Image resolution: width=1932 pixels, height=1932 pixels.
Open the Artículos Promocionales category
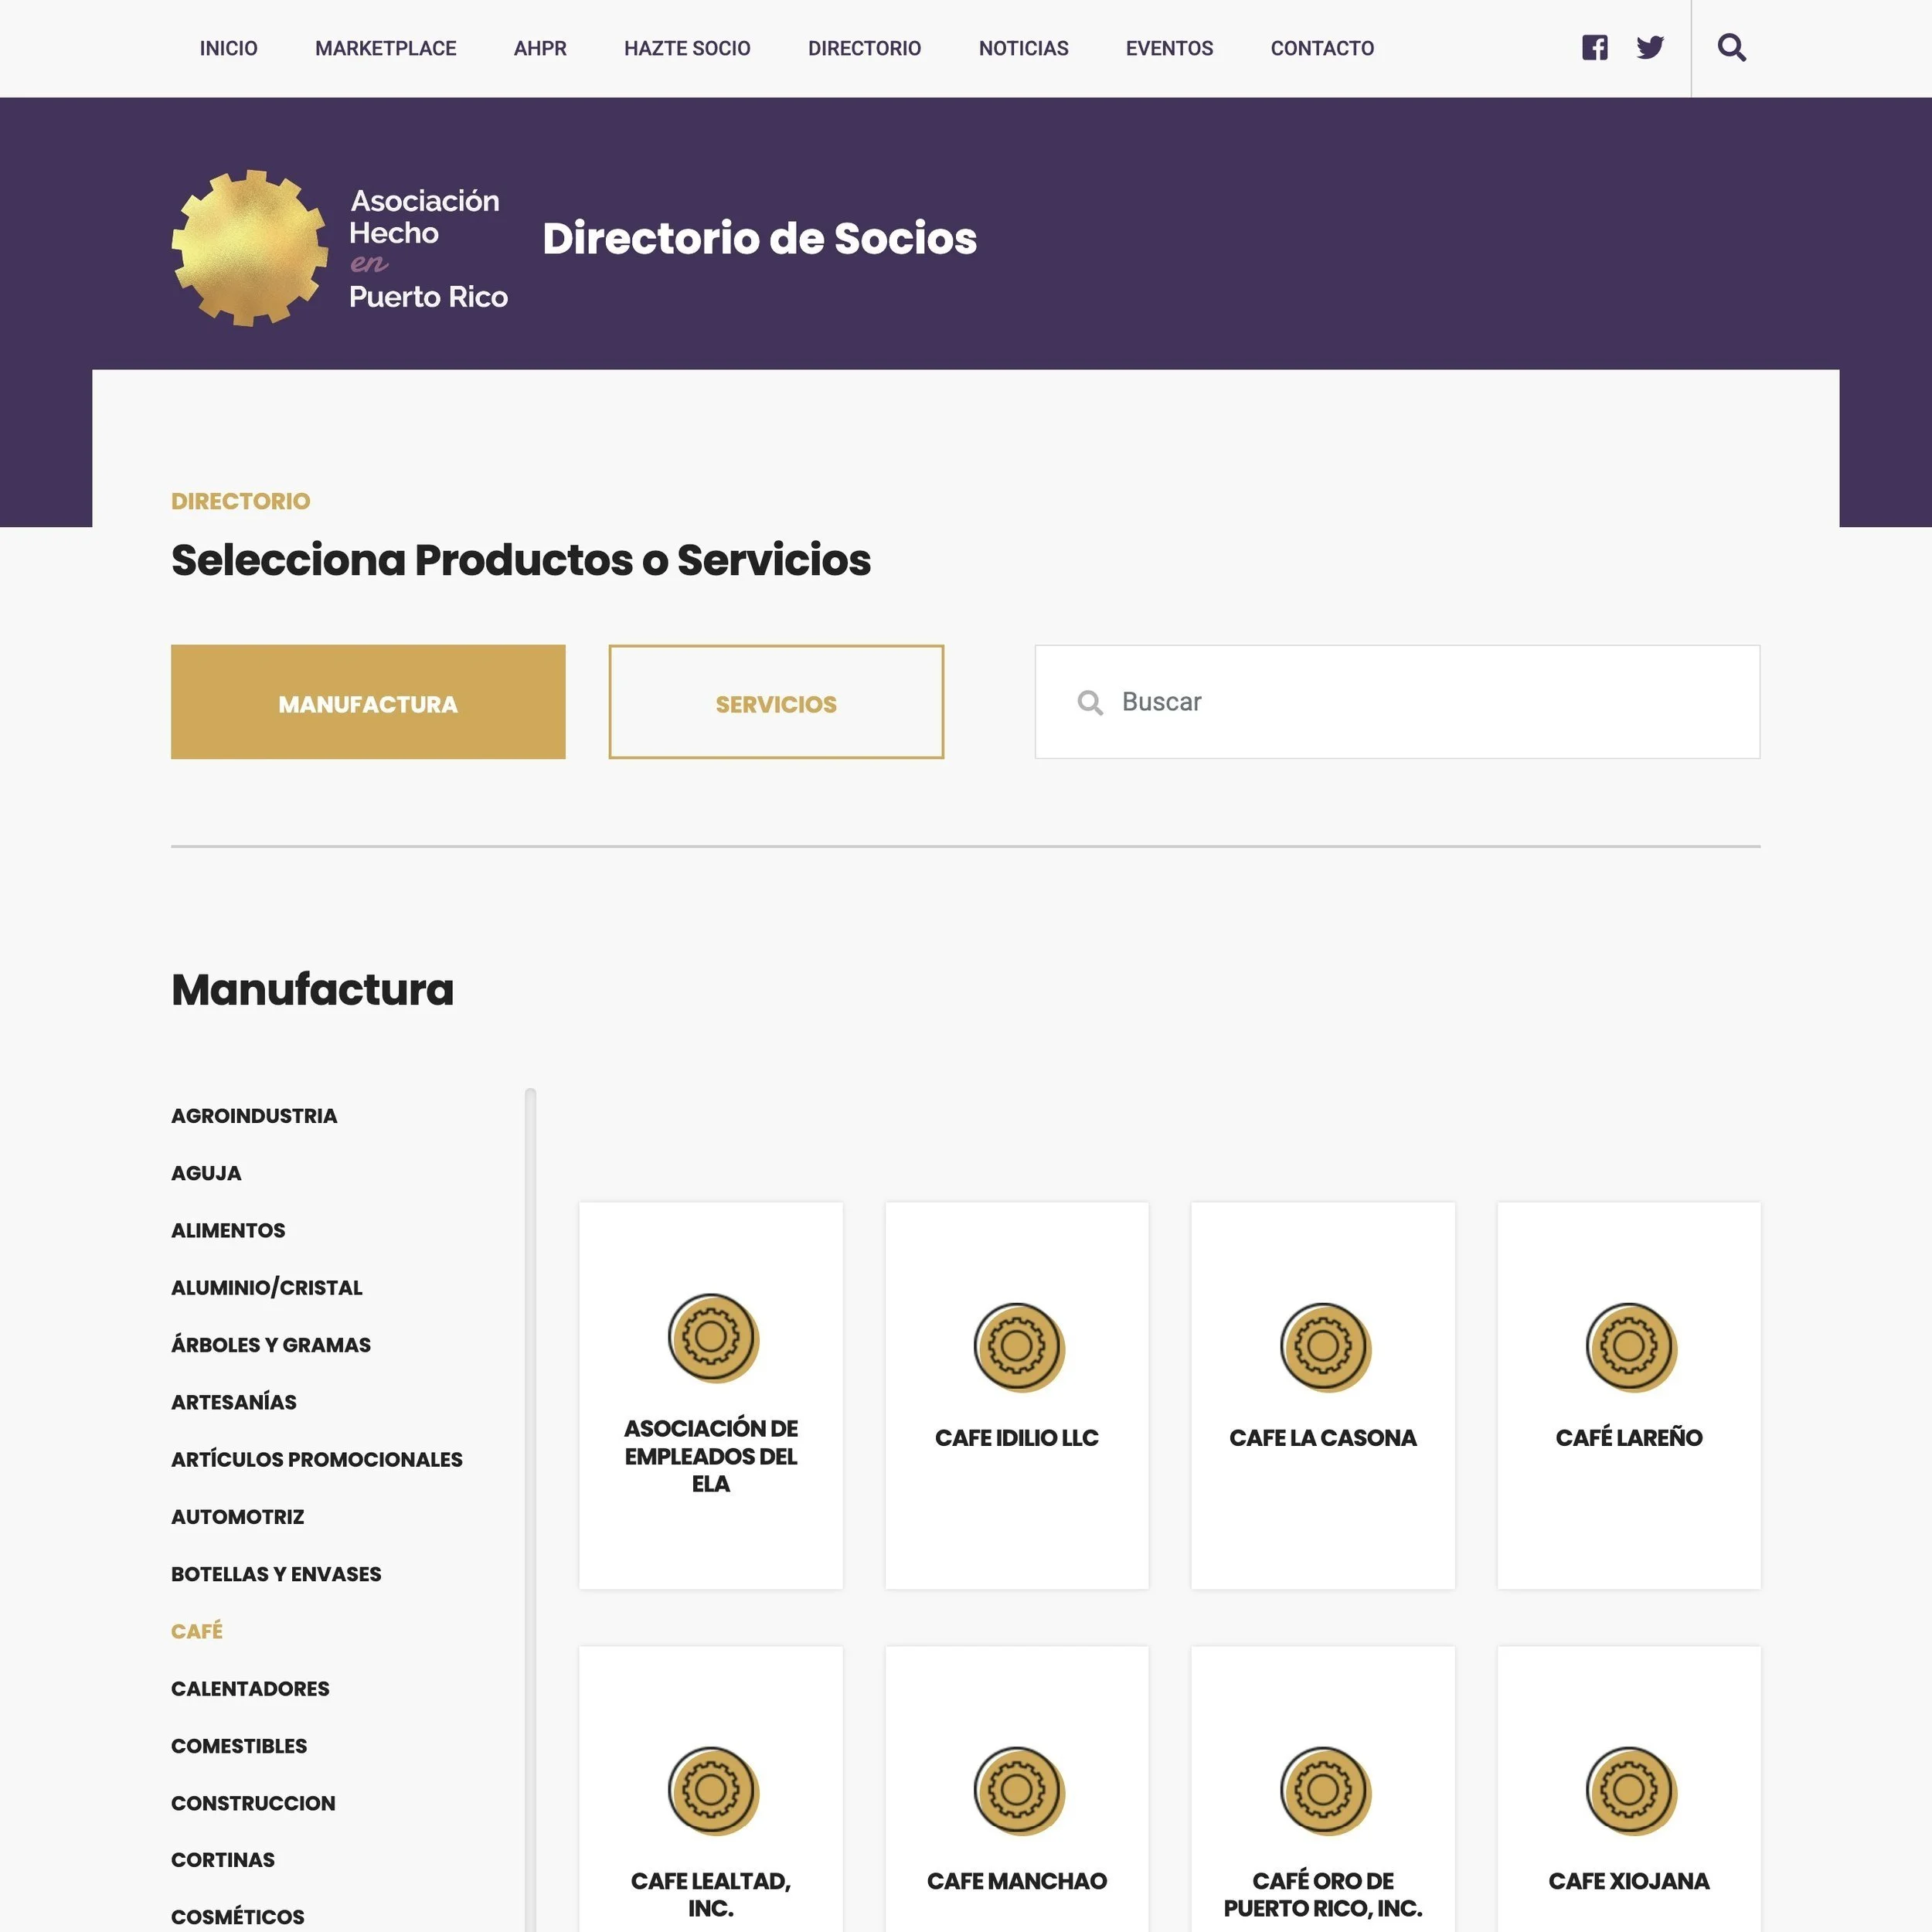click(316, 1459)
